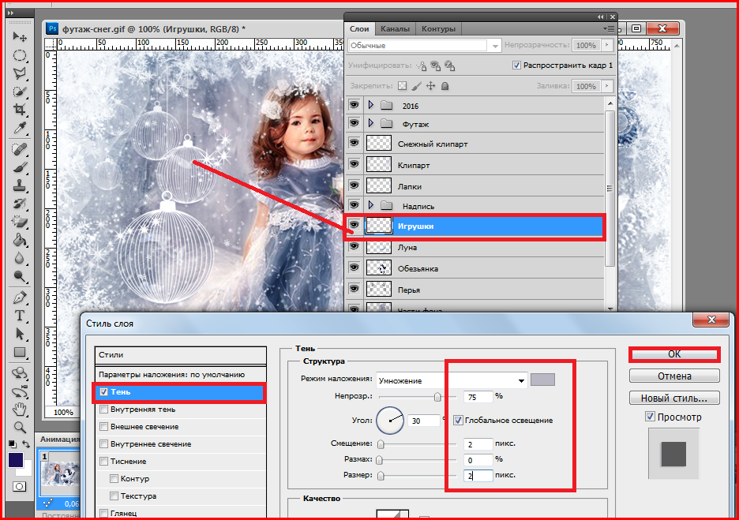Select the Path Selection tool

(x=20, y=334)
